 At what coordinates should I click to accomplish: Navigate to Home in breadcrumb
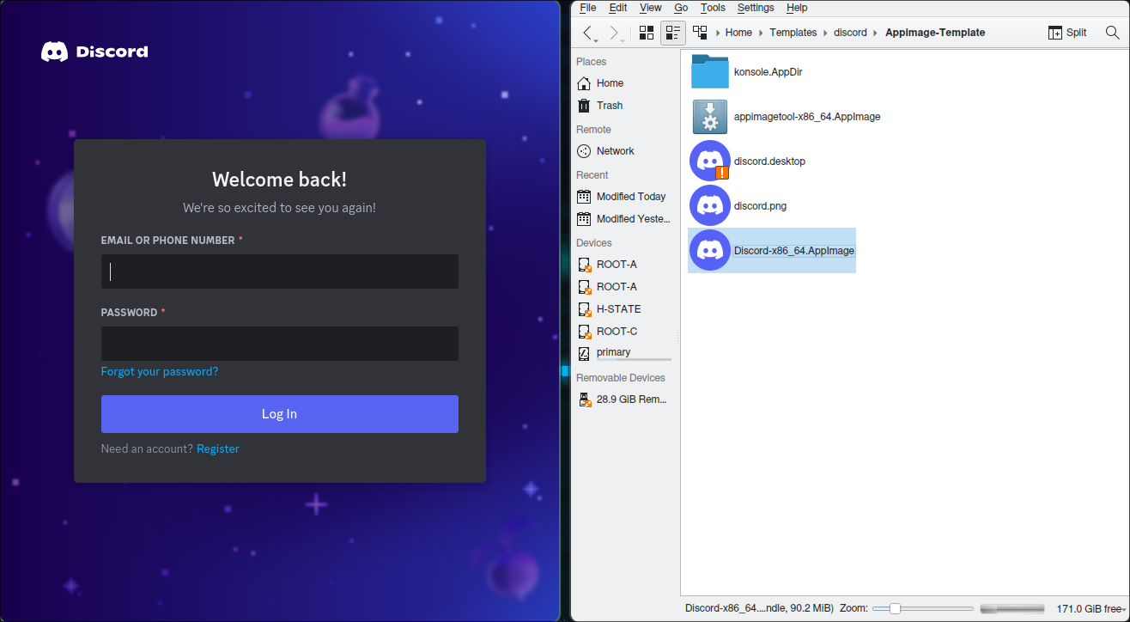coord(738,33)
